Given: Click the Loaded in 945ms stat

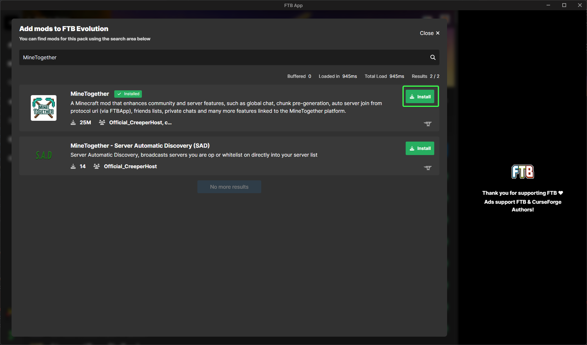Looking at the screenshot, I should tap(338, 76).
